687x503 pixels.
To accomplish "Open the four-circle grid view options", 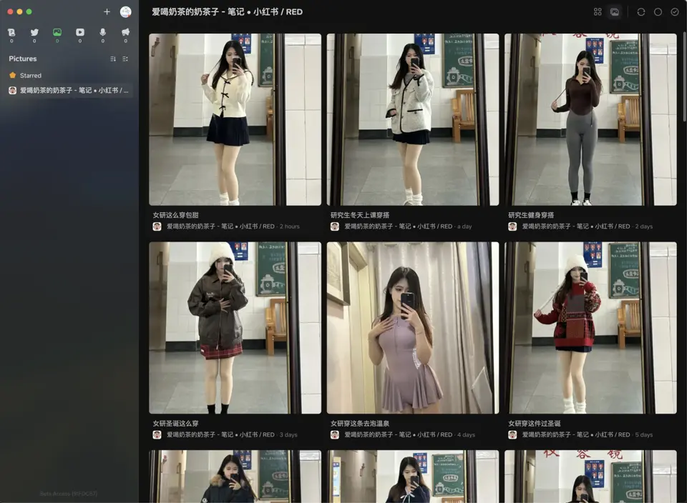I will tap(598, 12).
